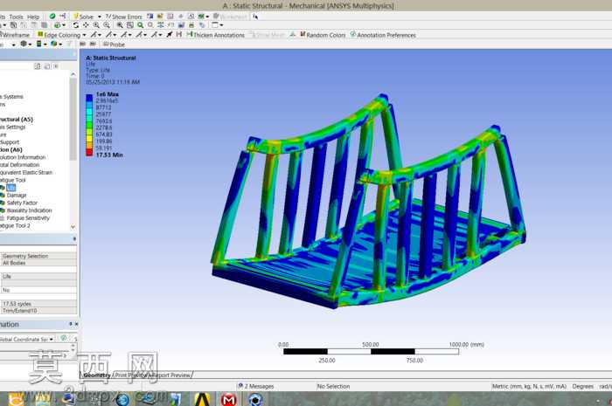The image size is (612, 406).
Task: Open Annotation Preferences
Action: pyautogui.click(x=383, y=35)
